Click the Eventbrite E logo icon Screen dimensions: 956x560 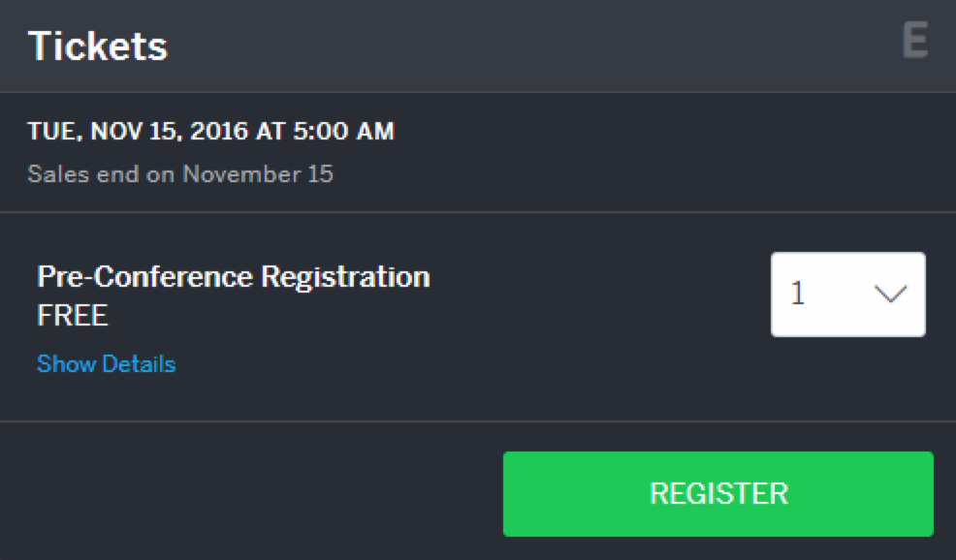(x=914, y=41)
